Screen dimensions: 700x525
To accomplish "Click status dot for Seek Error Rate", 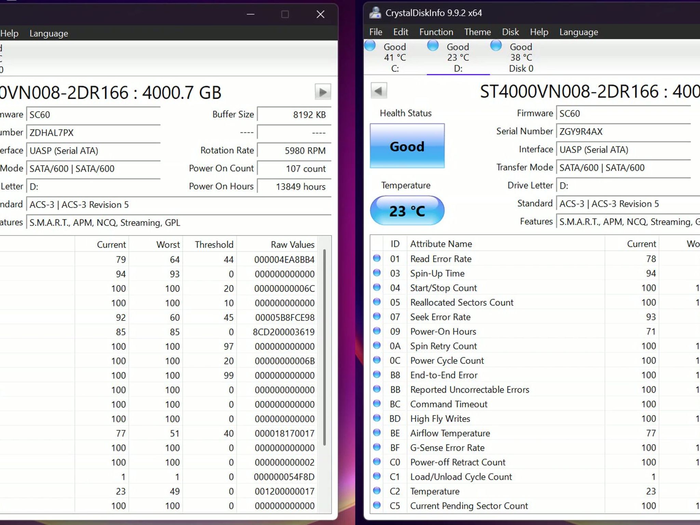I will (x=377, y=317).
